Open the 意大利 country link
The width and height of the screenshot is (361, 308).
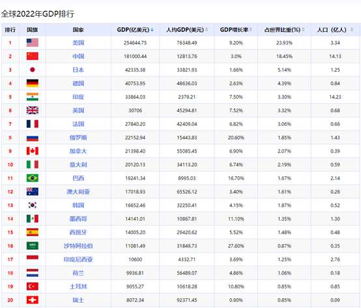pyautogui.click(x=78, y=164)
